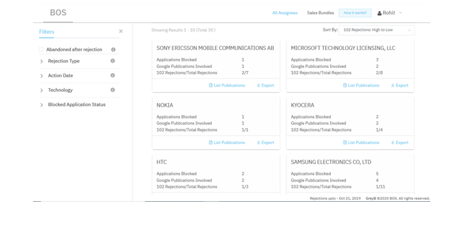Export Kyocera card data

(399, 143)
